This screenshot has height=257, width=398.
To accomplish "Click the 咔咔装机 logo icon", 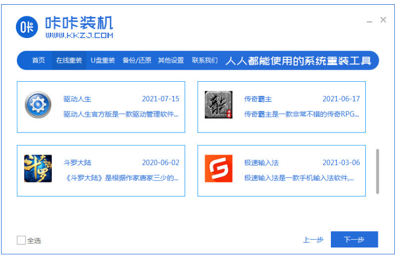I will pyautogui.click(x=27, y=27).
